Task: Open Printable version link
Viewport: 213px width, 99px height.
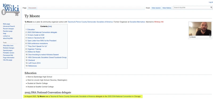Action: (x=9, y=53)
